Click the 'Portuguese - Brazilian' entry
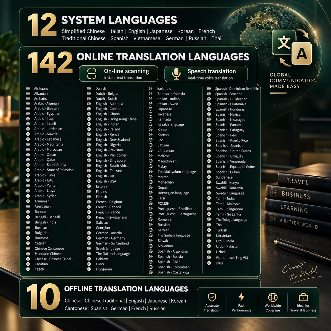This screenshot has height=331, width=331. (x=175, y=209)
